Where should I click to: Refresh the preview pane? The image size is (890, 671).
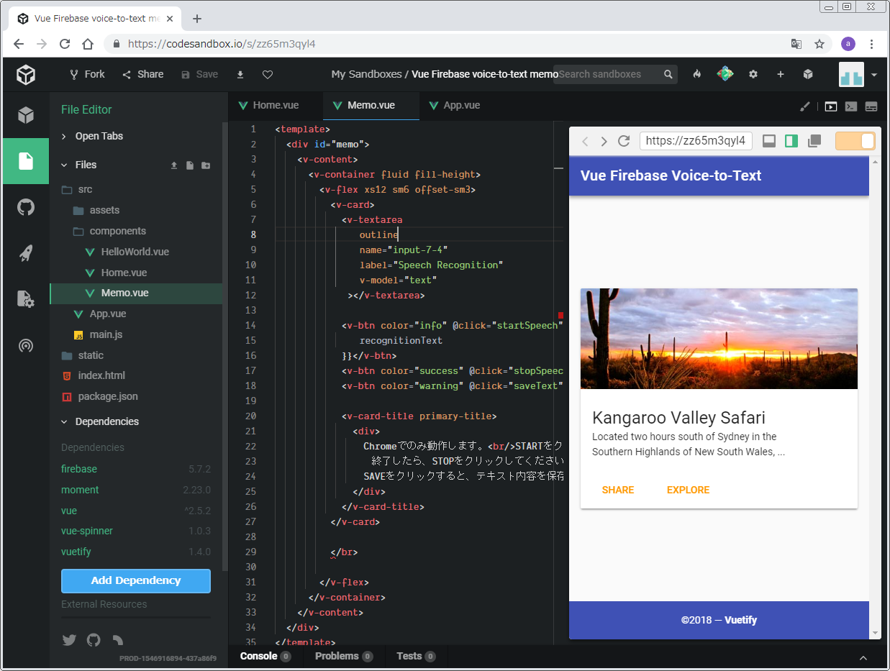click(x=624, y=141)
